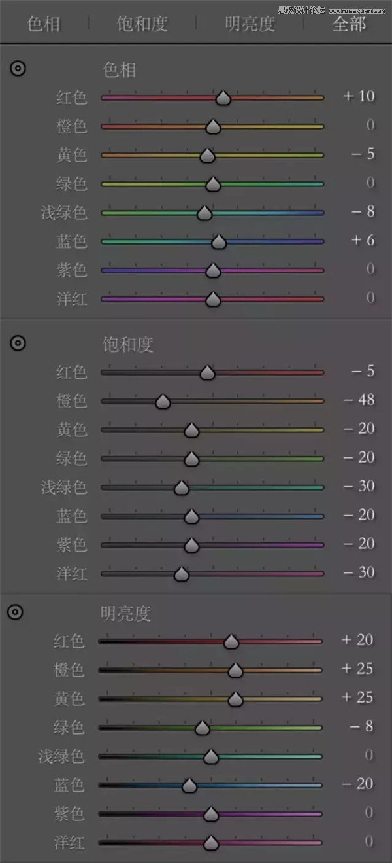Activate the targeted adjustment tool for 明亮度

pos(16,612)
